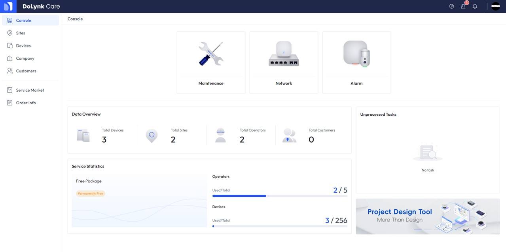Open the user profile avatar
The image size is (506, 252).
point(495,6)
